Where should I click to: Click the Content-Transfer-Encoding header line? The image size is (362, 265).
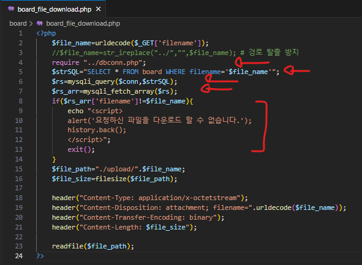click(x=138, y=217)
